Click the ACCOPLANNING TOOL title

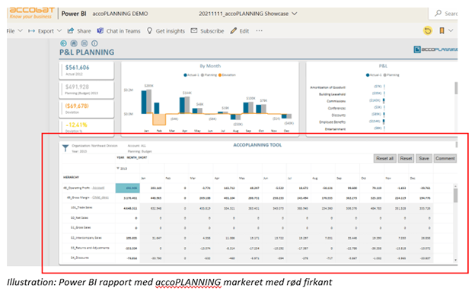point(257,145)
